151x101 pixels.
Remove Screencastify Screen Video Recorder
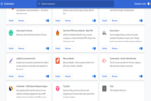115,76
